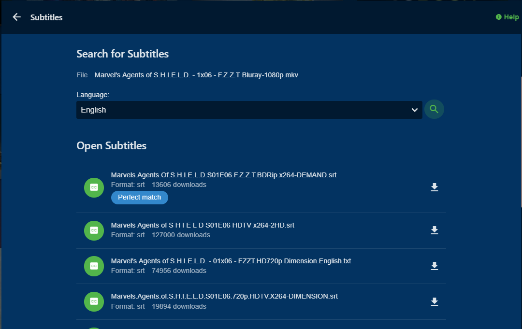Download the HDTV x264-2HD subtitle

point(435,230)
